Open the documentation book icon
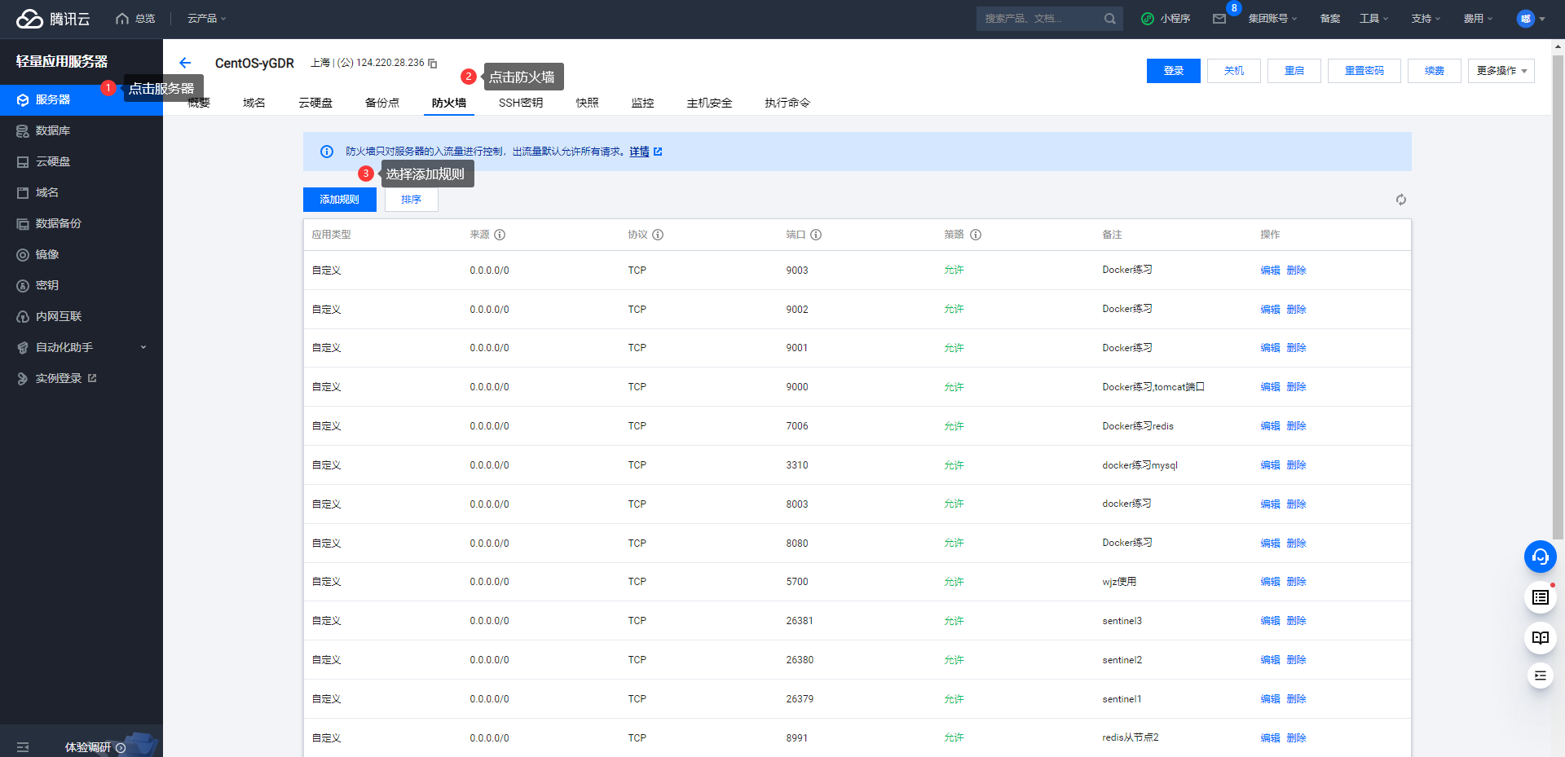This screenshot has height=757, width=1565. [1540, 637]
